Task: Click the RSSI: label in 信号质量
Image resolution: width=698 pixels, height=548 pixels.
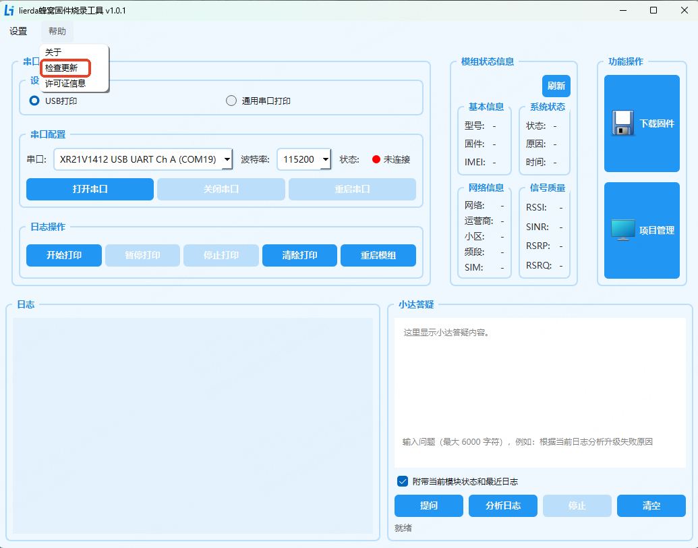Action: [536, 207]
